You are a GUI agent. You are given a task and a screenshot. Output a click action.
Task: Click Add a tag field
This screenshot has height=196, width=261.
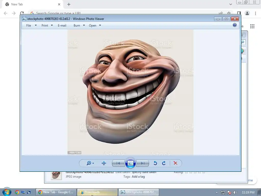(x=138, y=177)
